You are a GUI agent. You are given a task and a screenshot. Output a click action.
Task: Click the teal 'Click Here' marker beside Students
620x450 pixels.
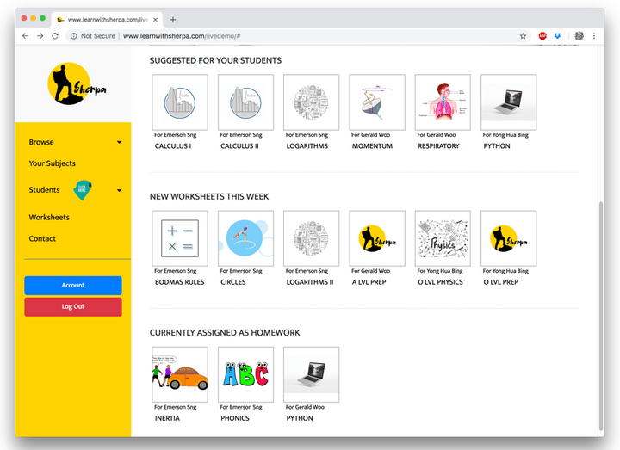(83, 190)
